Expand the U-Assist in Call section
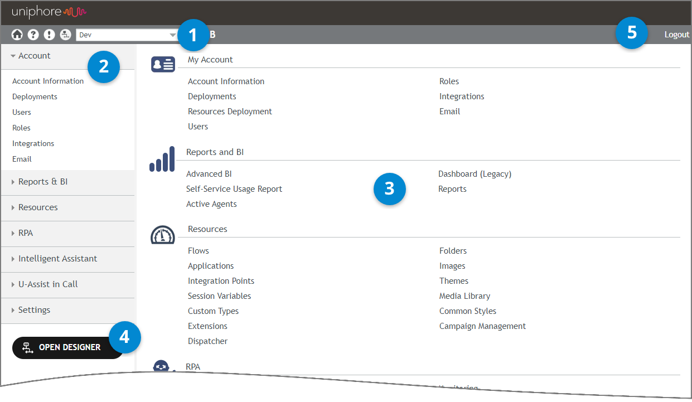Viewport: 692px width, 402px height. (x=67, y=285)
